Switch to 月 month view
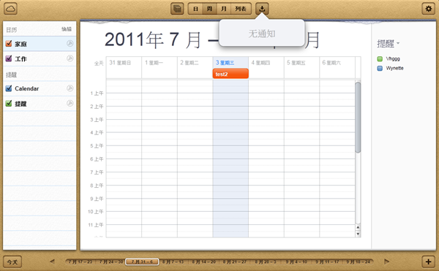 tap(223, 9)
